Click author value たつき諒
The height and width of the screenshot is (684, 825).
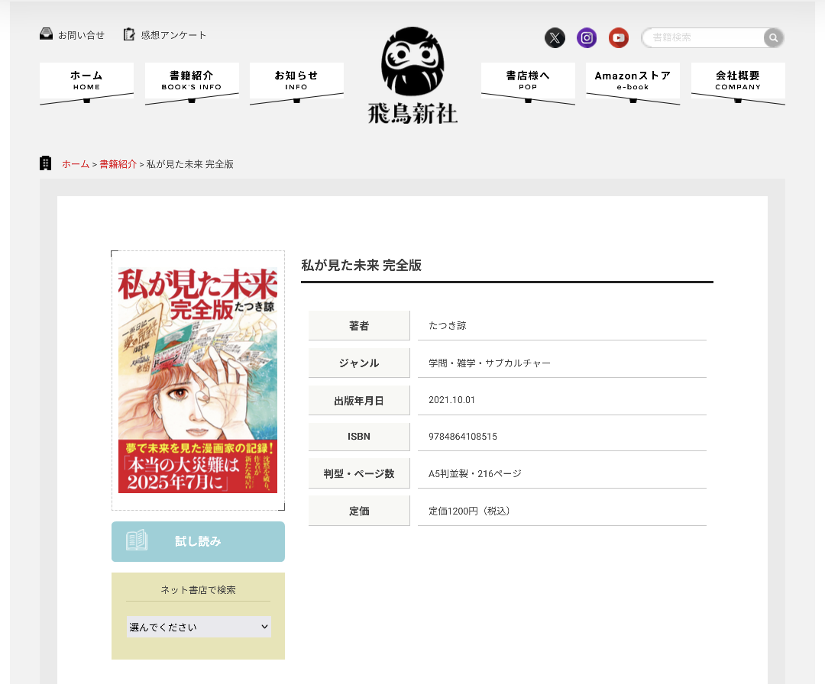coord(447,325)
